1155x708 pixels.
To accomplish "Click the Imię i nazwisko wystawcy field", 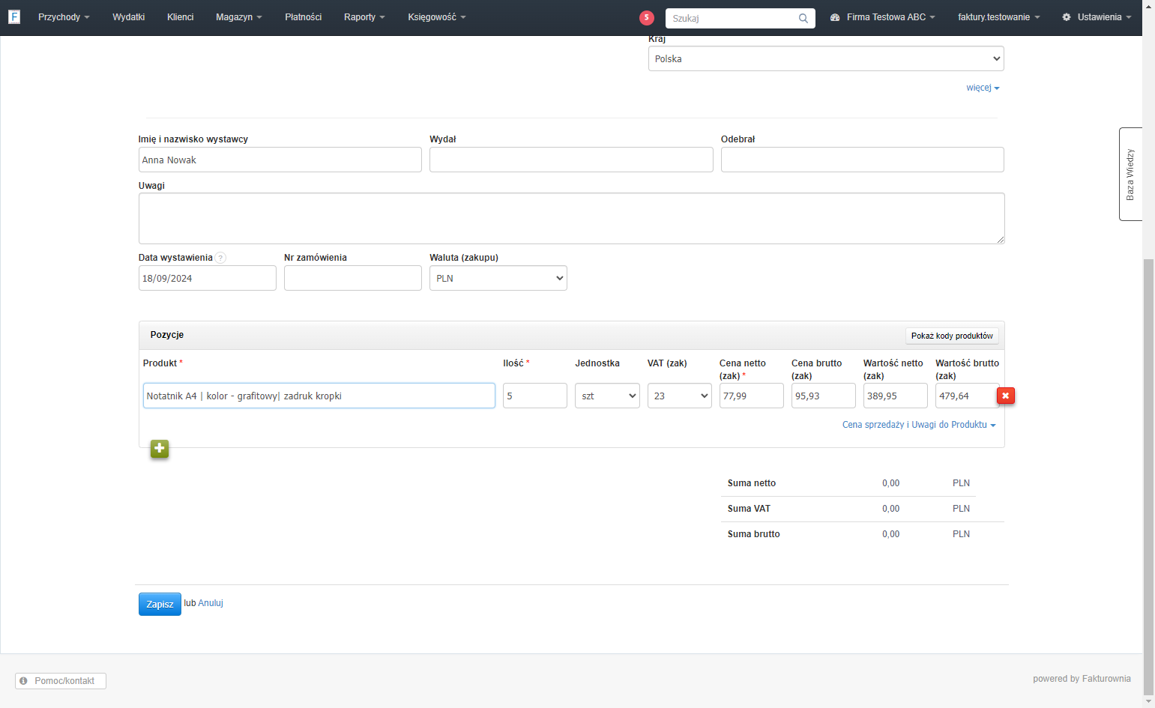I will pos(280,160).
